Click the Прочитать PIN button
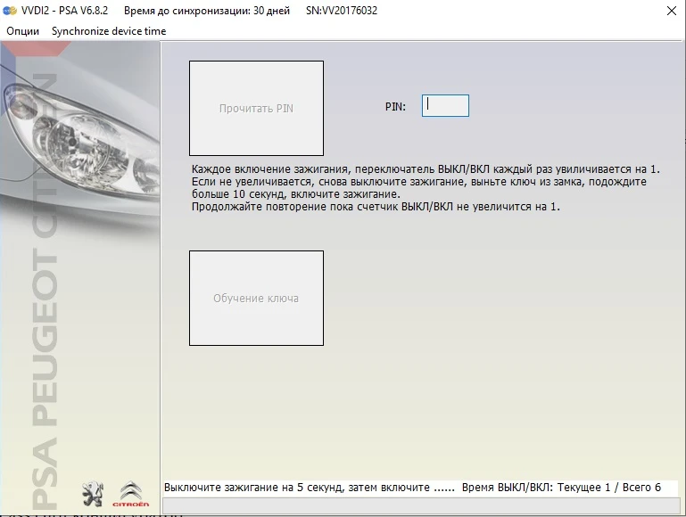Viewport: 686px width, 517px height. [256, 108]
